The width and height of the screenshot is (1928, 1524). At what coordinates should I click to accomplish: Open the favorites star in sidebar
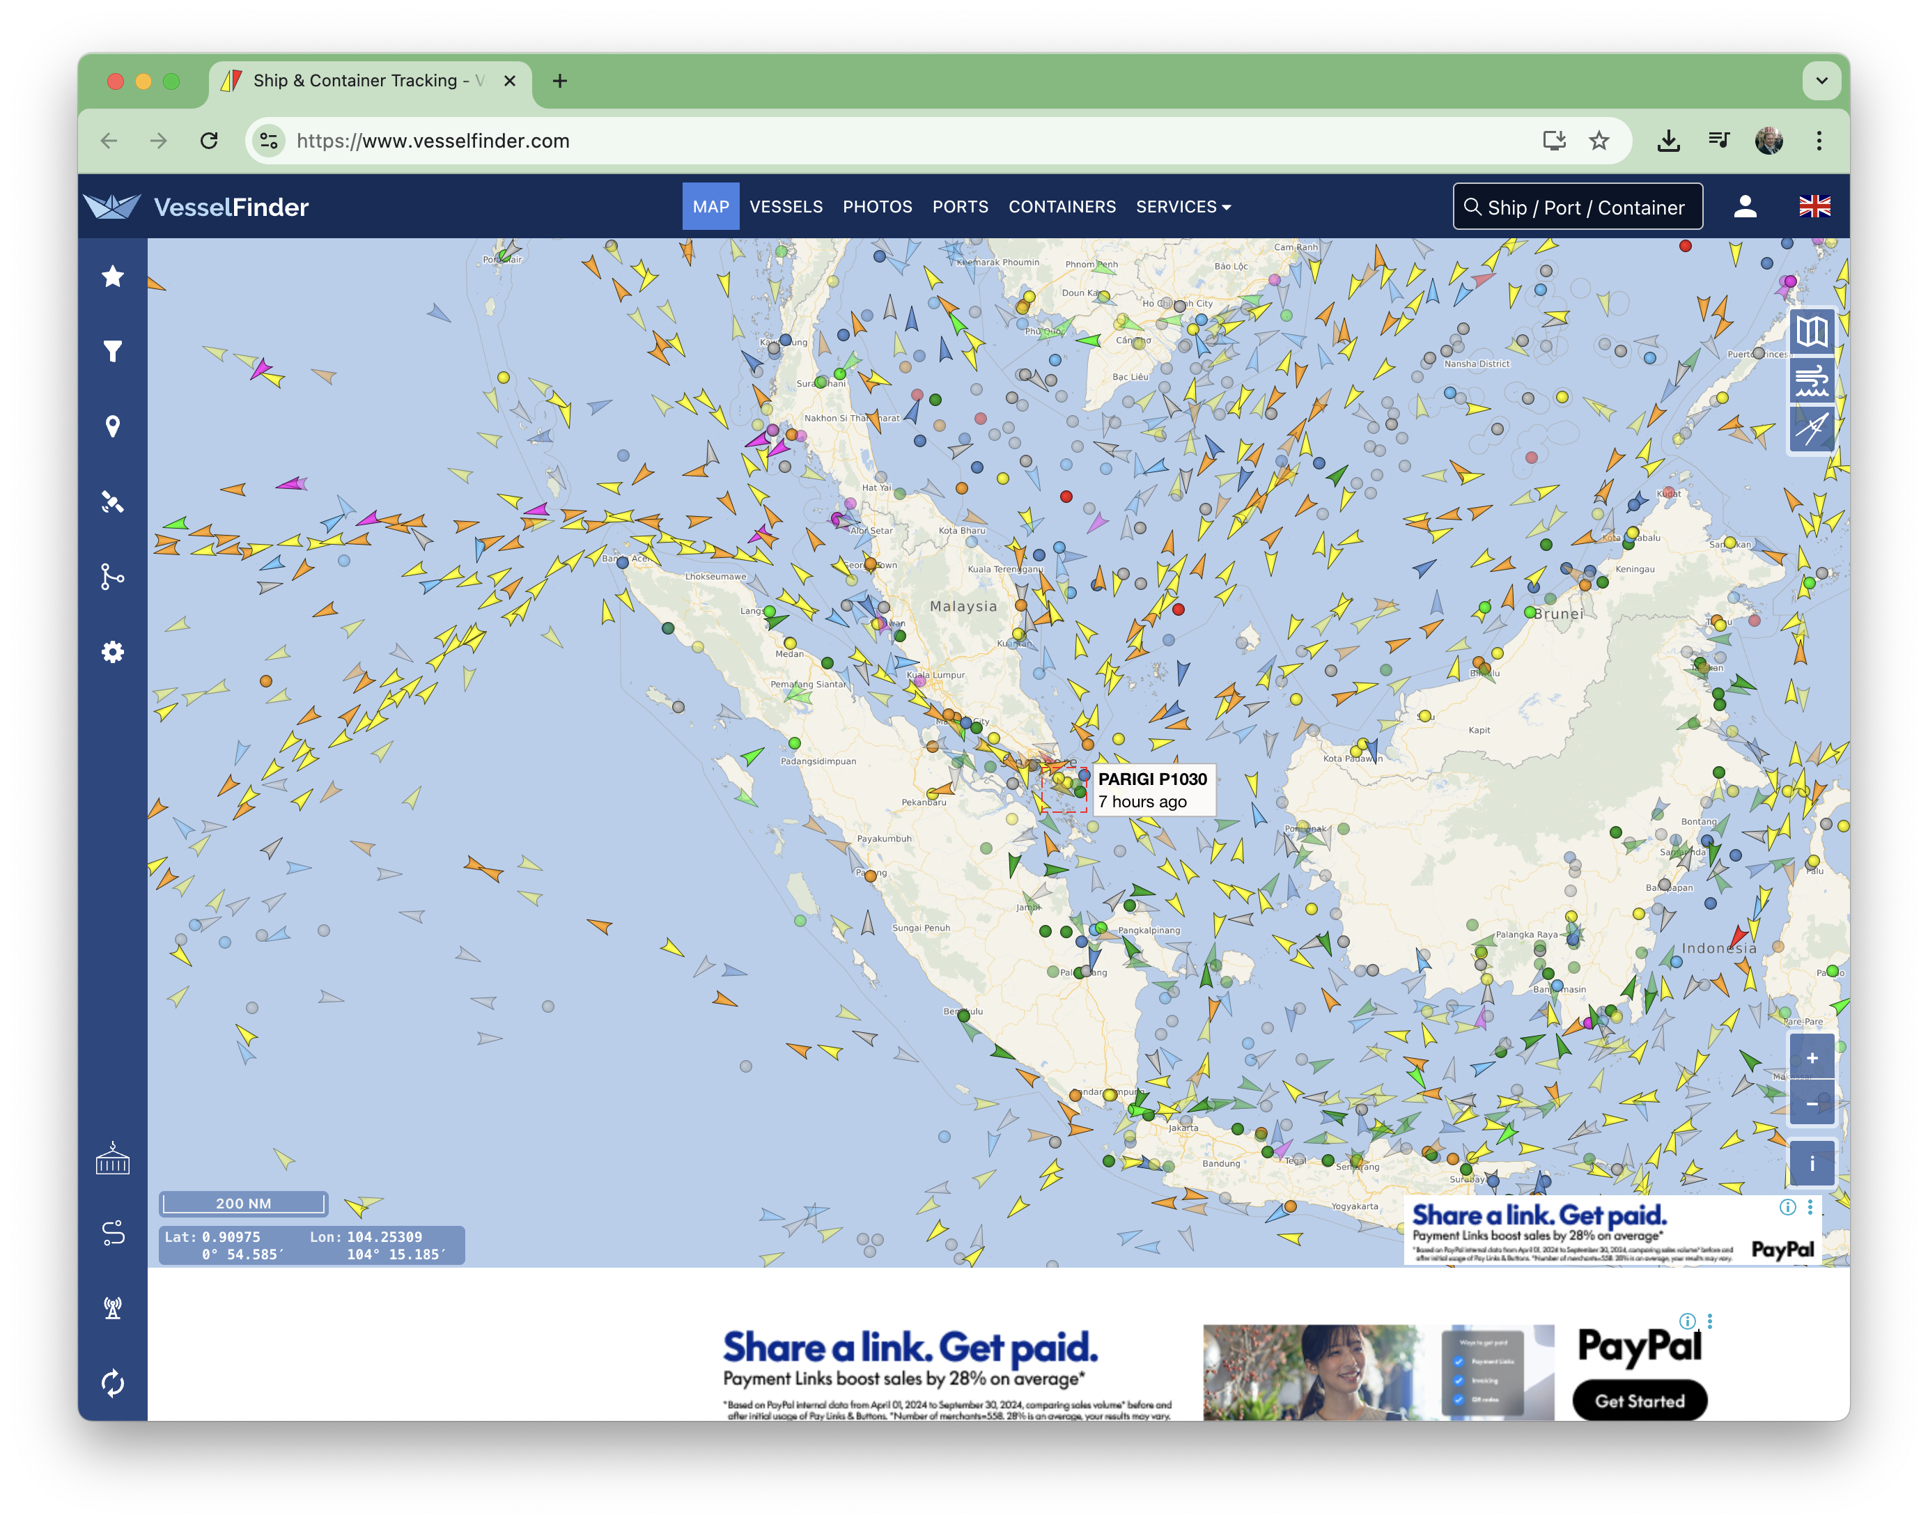[x=112, y=277]
